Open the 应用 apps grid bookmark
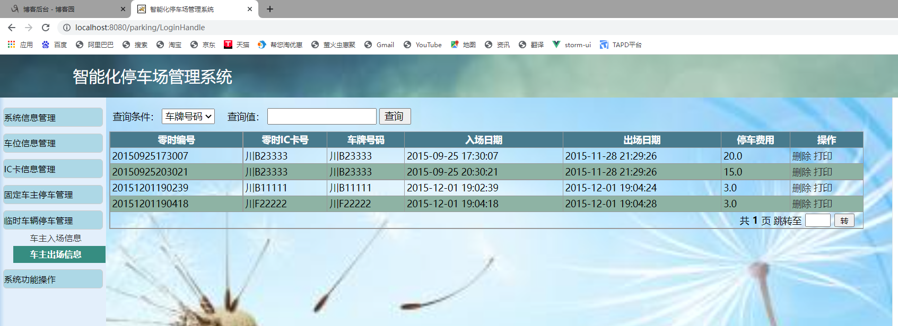 pyautogui.click(x=20, y=45)
